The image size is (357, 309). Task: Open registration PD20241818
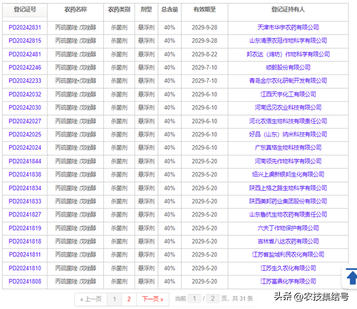click(x=25, y=241)
